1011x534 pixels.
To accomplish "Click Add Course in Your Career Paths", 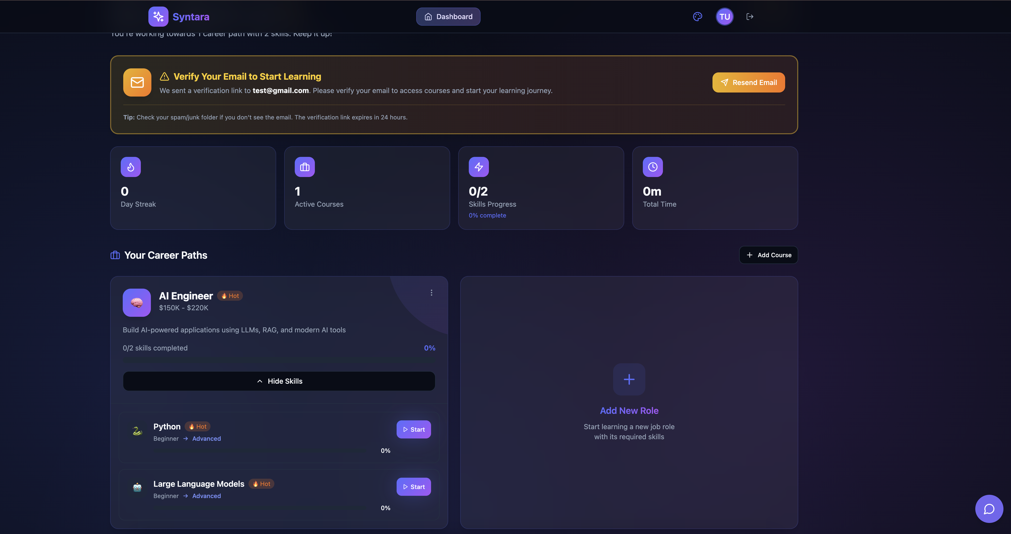I will click(768, 255).
